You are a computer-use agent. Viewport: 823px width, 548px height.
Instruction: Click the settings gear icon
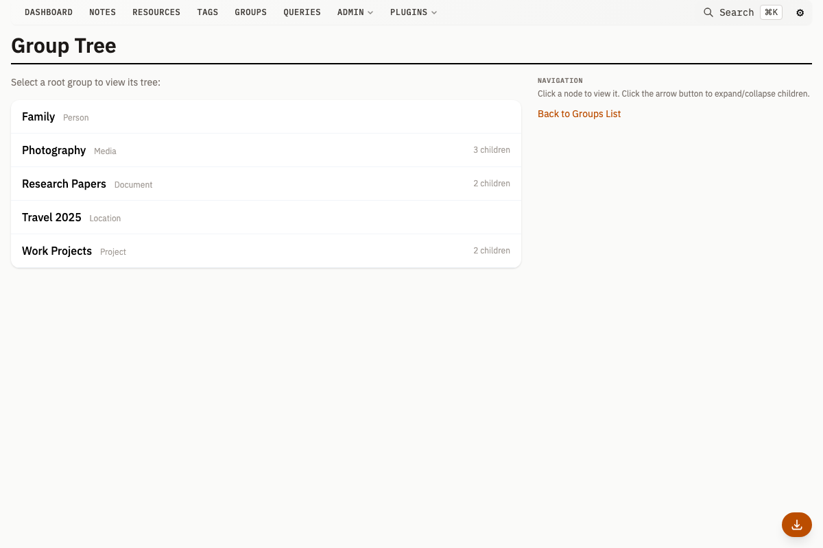tap(800, 12)
